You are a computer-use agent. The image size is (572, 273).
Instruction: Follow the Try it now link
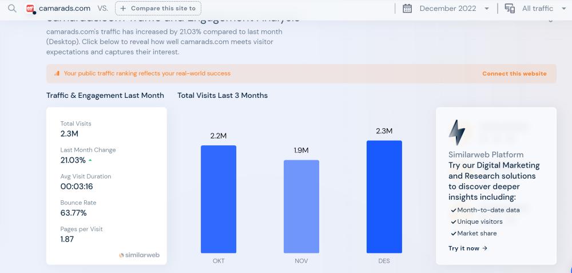point(468,248)
